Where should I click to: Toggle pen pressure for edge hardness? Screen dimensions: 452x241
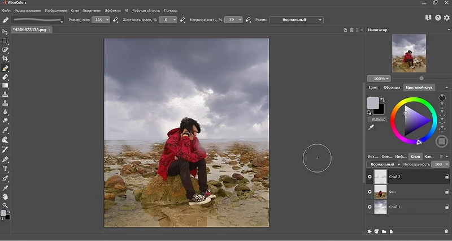pyautogui.click(x=182, y=20)
